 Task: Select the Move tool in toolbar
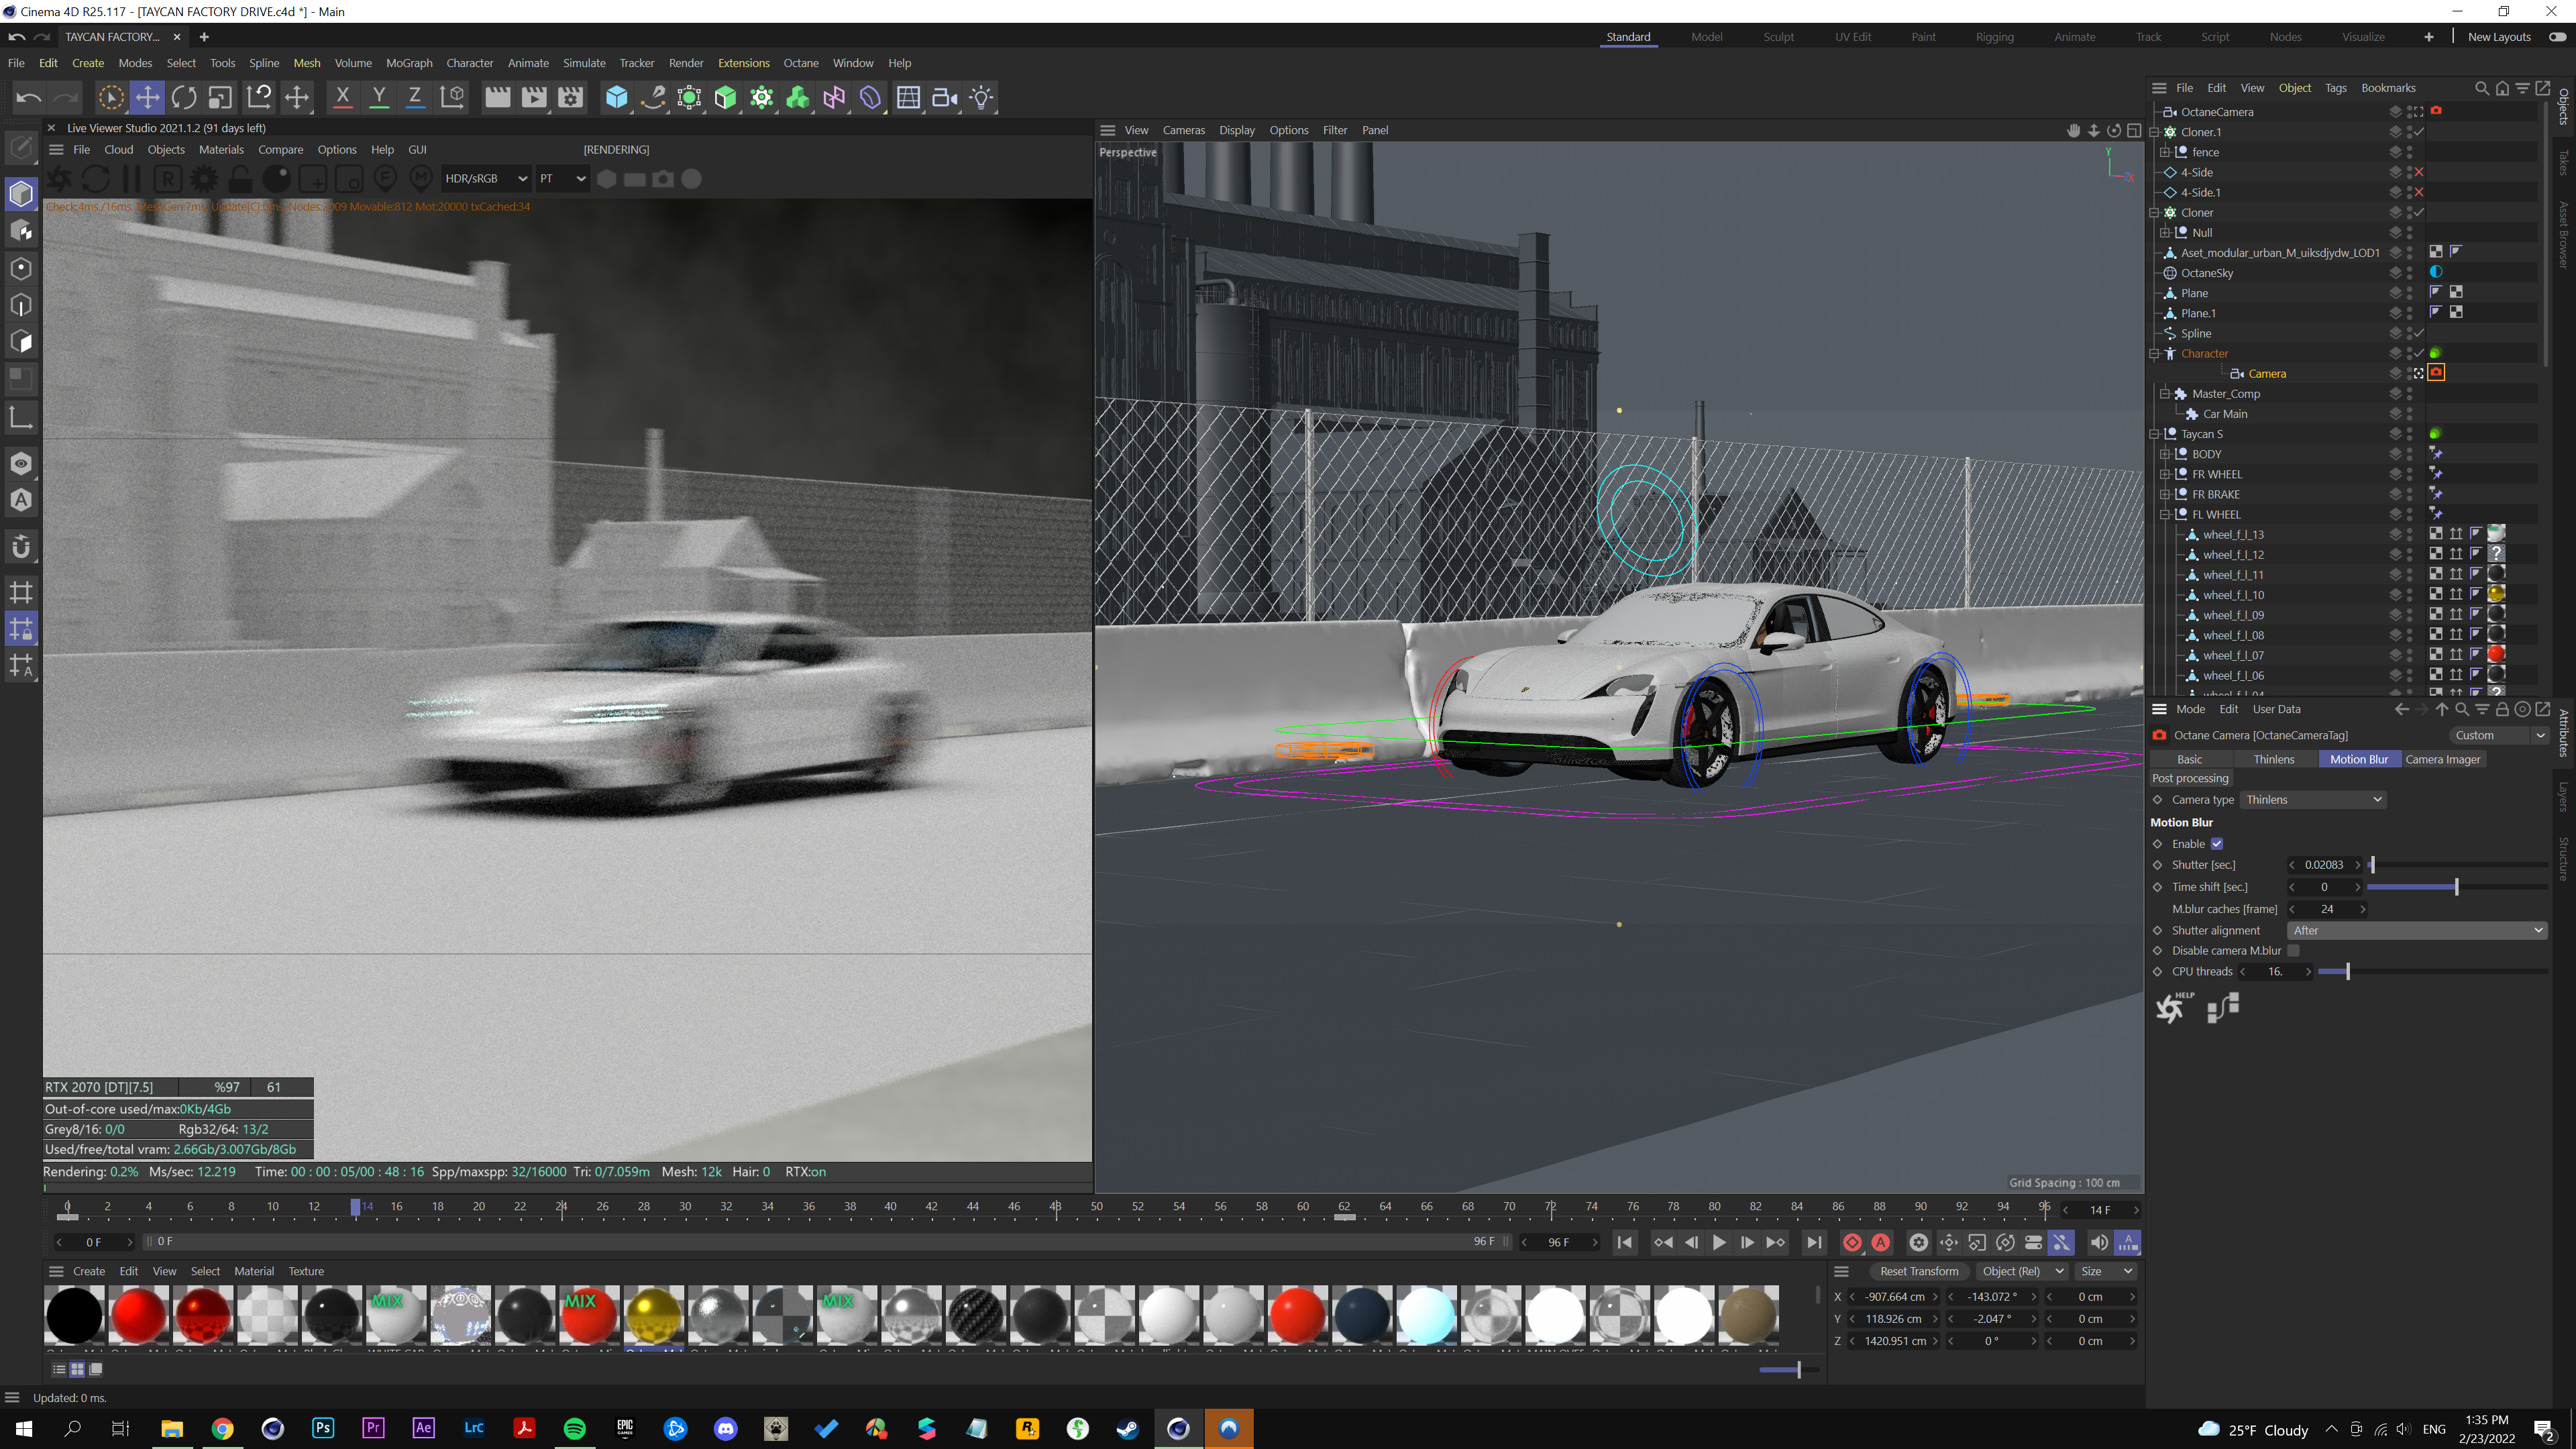(x=147, y=97)
